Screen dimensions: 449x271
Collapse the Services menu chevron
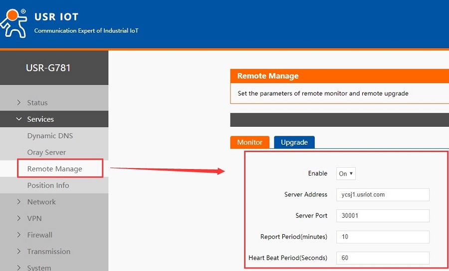(19, 119)
